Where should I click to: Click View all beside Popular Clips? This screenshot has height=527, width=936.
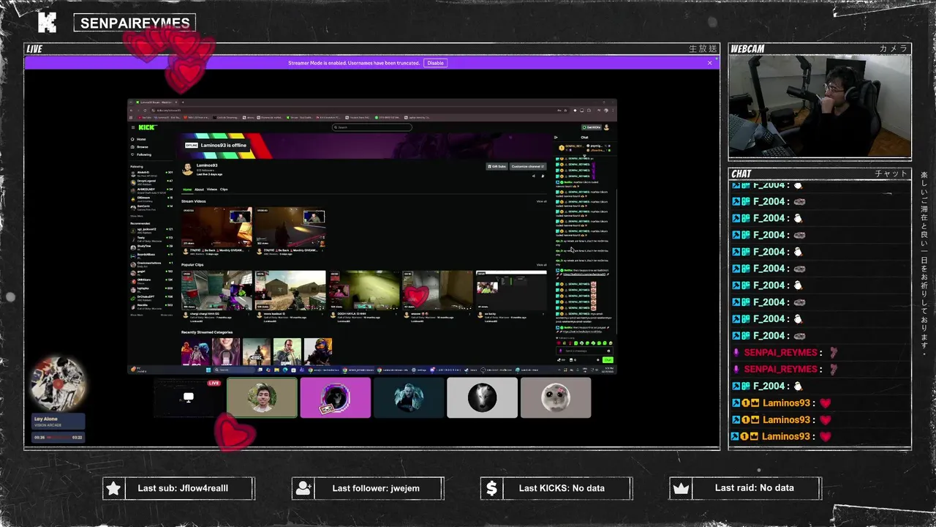(541, 265)
